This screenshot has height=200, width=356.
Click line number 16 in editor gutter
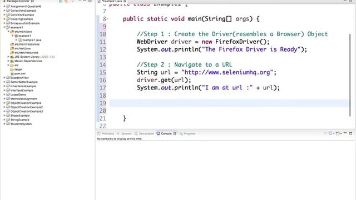tap(102, 80)
